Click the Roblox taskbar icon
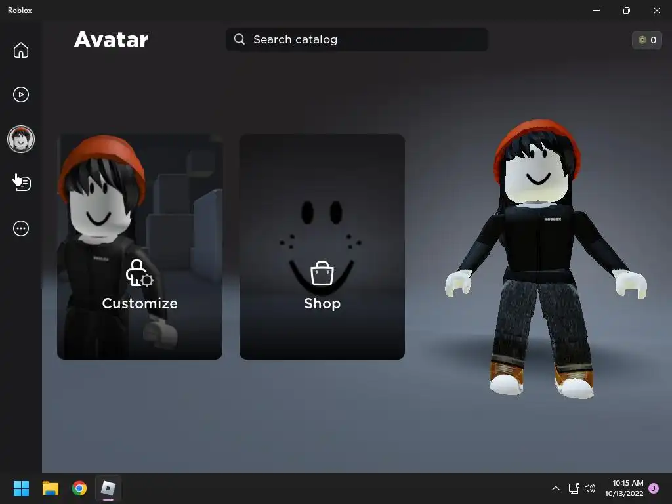The width and height of the screenshot is (672, 504). pyautogui.click(x=108, y=488)
